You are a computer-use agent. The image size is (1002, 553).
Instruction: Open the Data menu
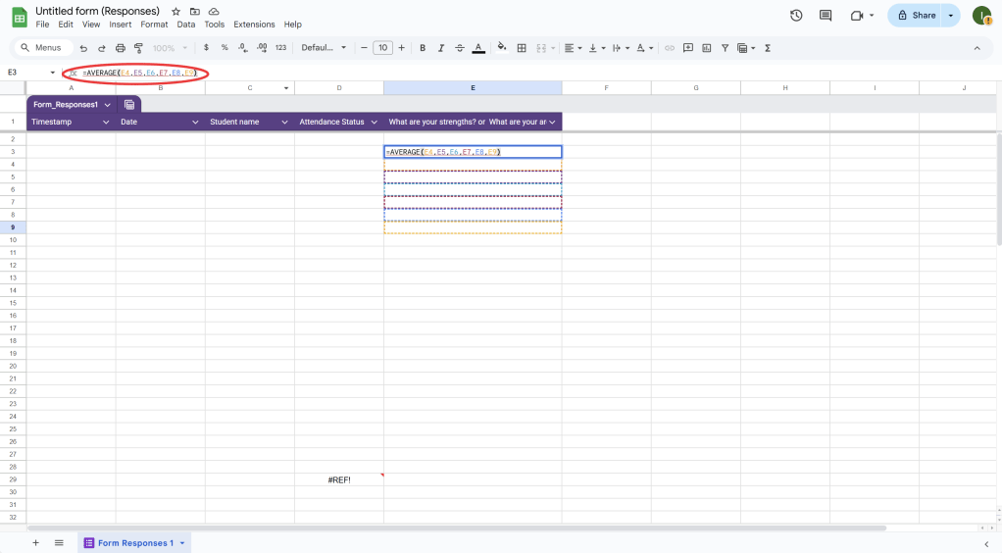coord(186,25)
